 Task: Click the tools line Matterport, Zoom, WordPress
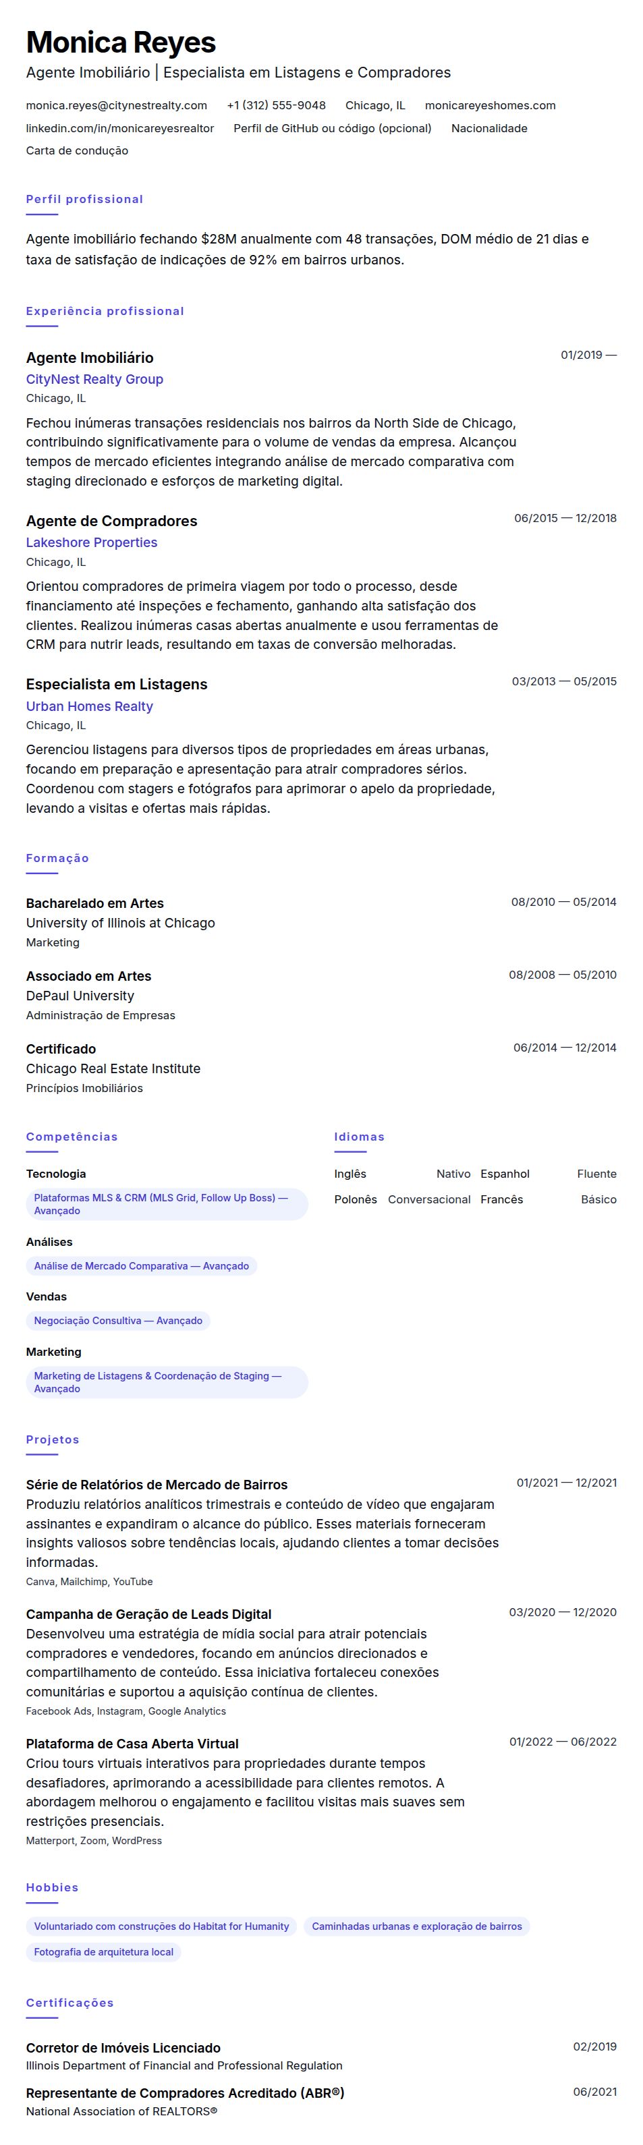[94, 1840]
